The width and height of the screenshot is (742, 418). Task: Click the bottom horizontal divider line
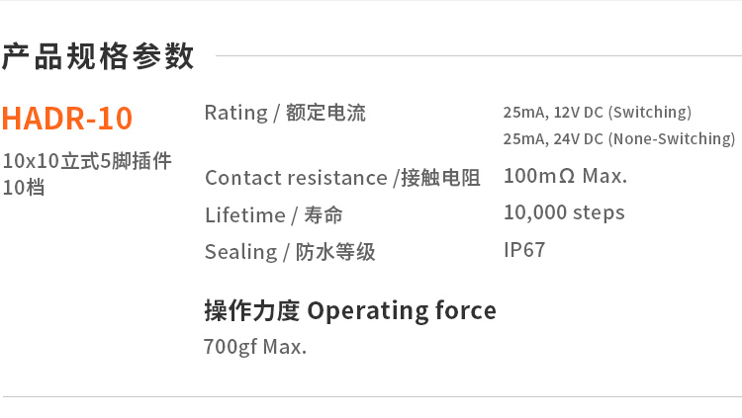tap(371, 396)
